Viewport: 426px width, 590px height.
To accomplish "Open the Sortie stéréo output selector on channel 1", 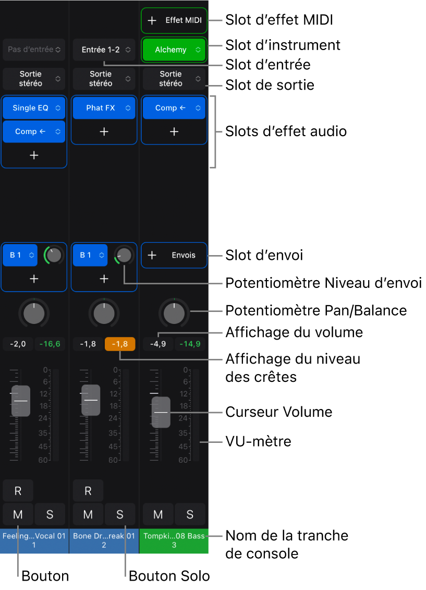I will tap(34, 78).
